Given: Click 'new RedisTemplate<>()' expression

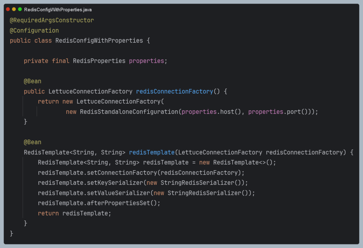Looking at the screenshot, I should [236, 162].
